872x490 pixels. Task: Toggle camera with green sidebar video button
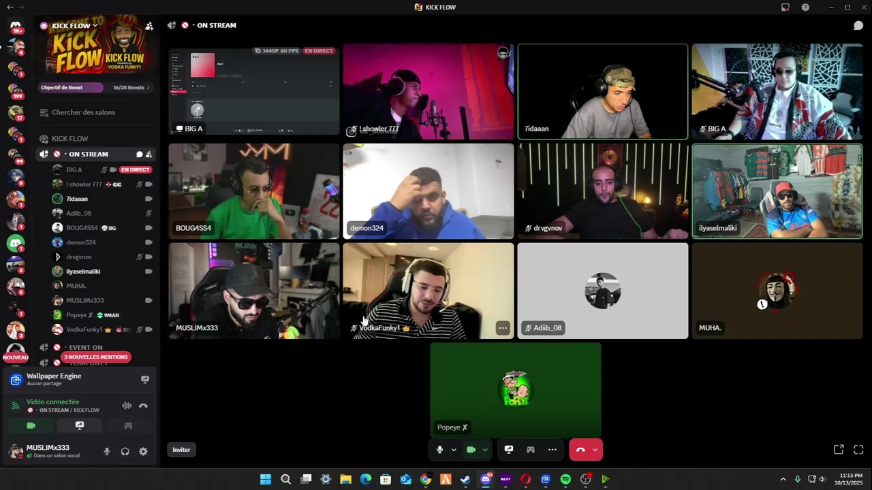tap(31, 425)
